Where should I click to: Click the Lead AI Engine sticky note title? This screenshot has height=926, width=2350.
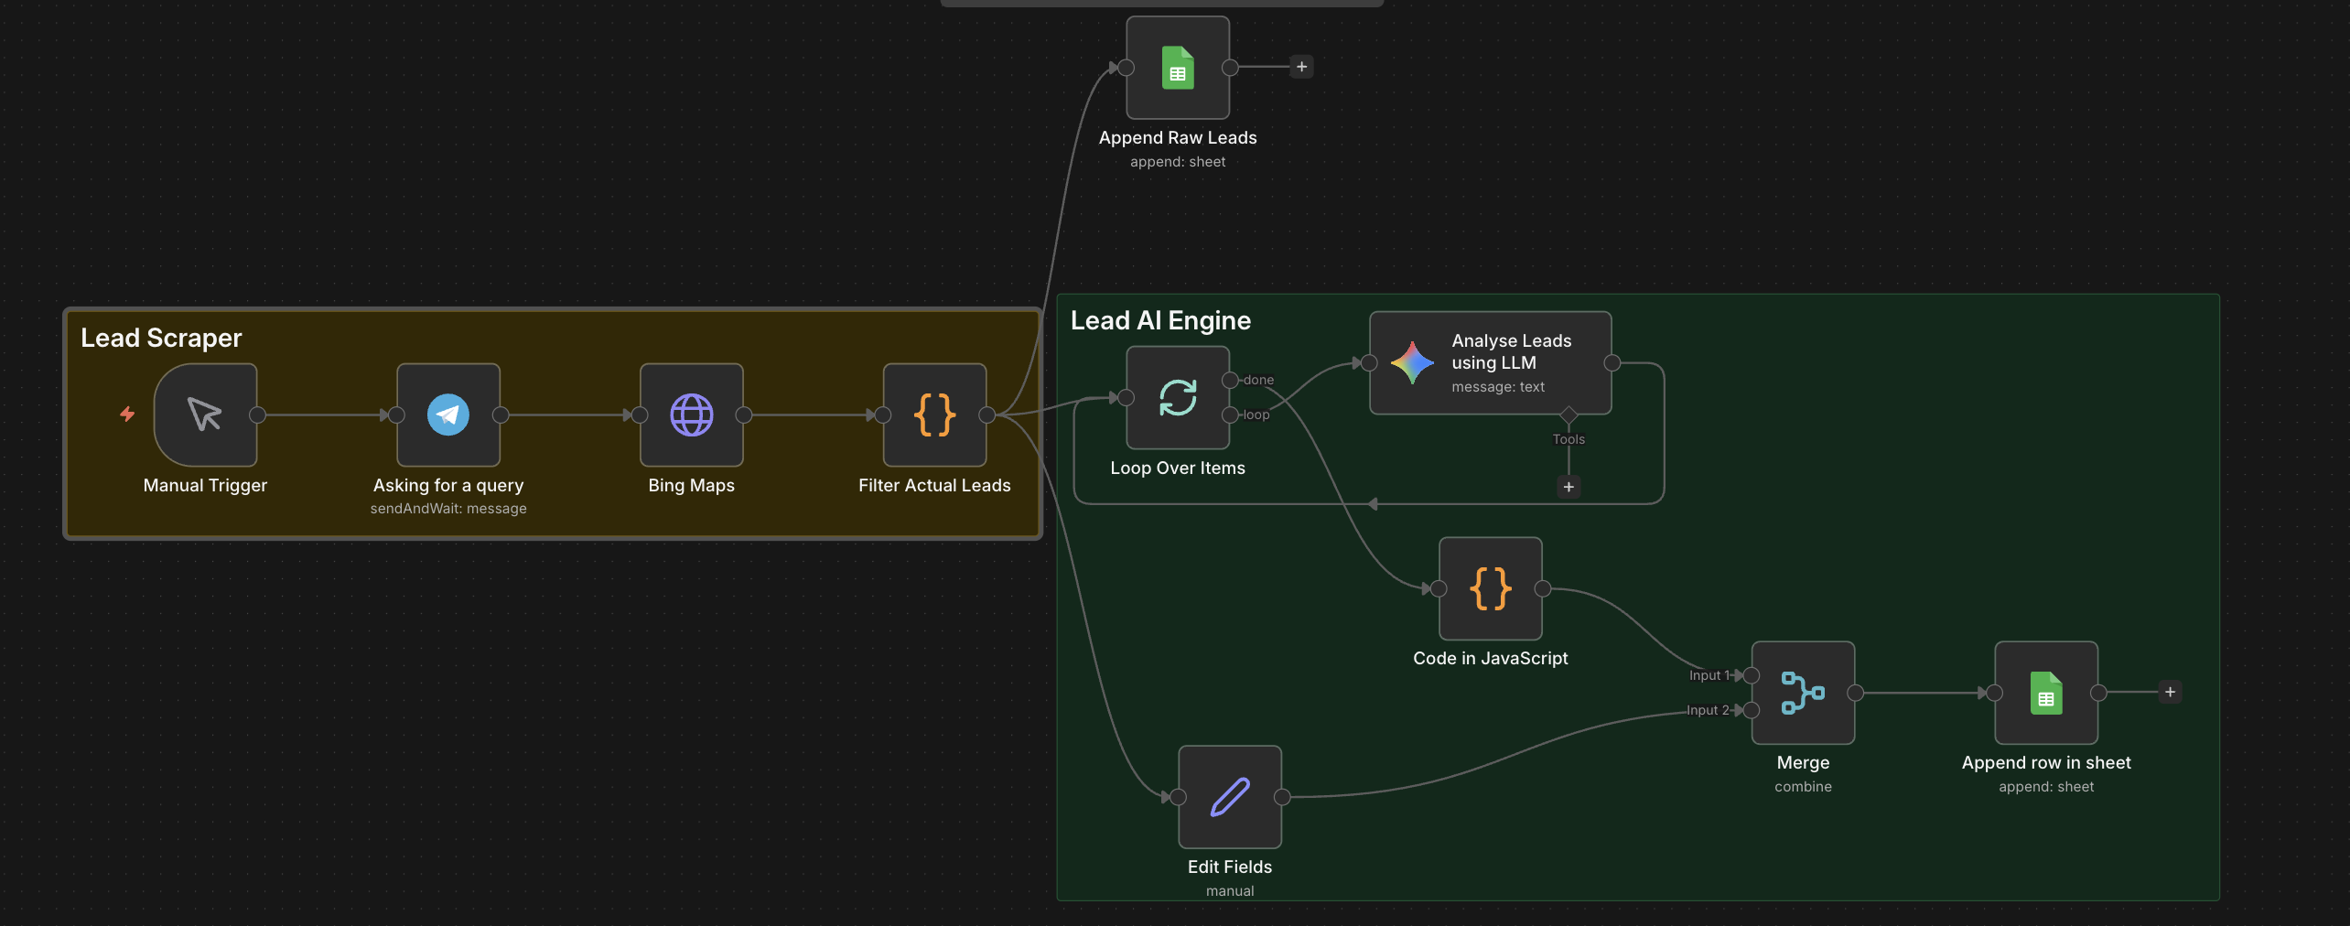pos(1160,320)
